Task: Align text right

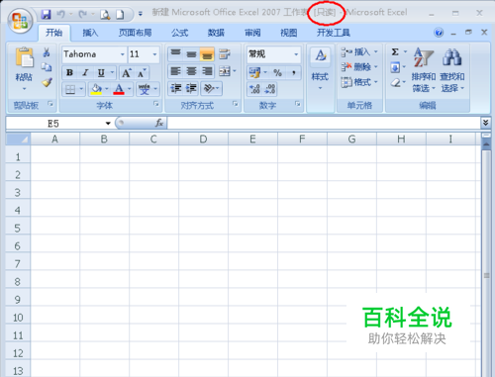Action: click(207, 71)
